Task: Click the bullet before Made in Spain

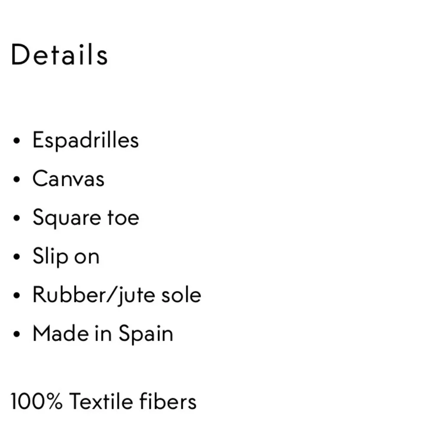Action: (x=16, y=334)
